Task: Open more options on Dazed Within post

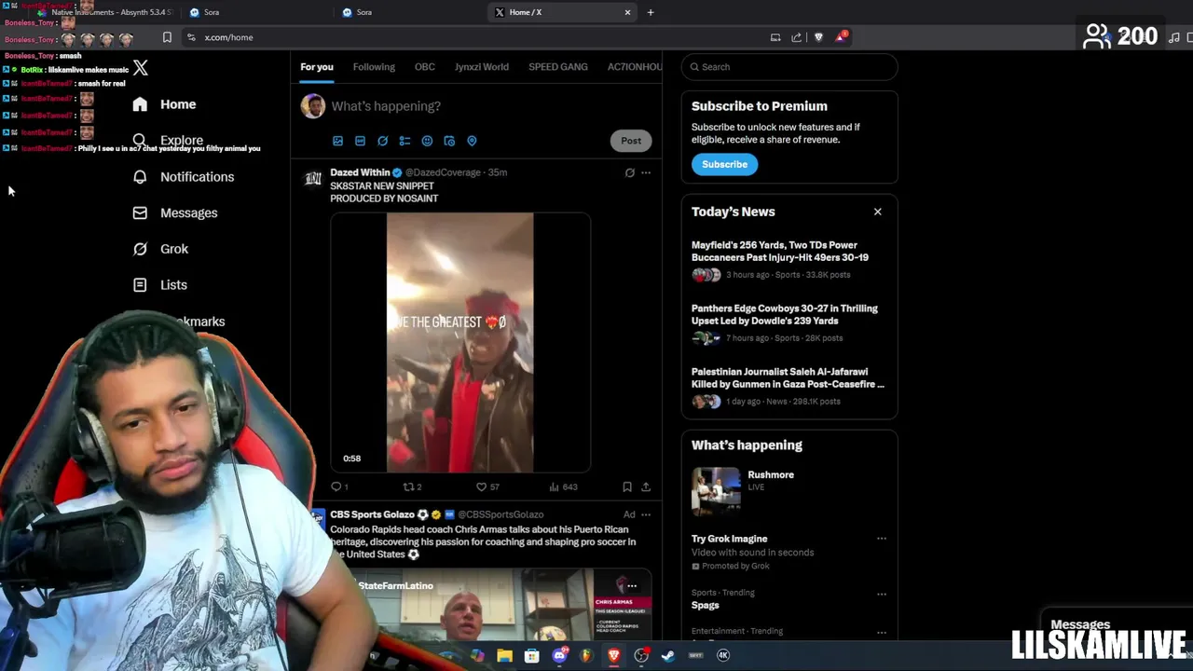Action: click(x=645, y=172)
